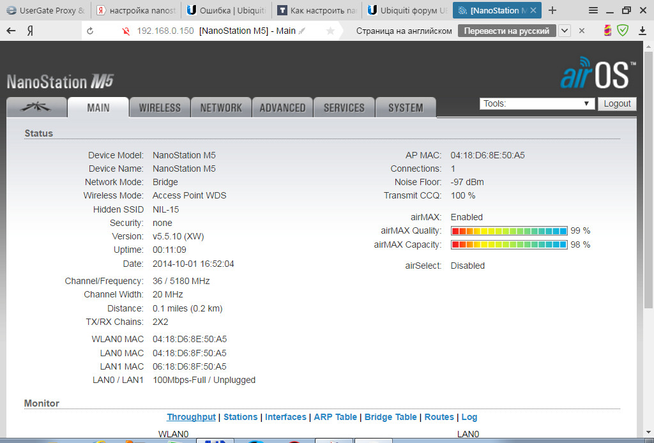The width and height of the screenshot is (654, 443).
Task: Click the Version value 'v5.5.10 (XW)'
Action: 178,236
